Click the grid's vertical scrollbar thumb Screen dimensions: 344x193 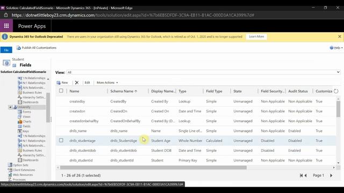tap(338, 108)
